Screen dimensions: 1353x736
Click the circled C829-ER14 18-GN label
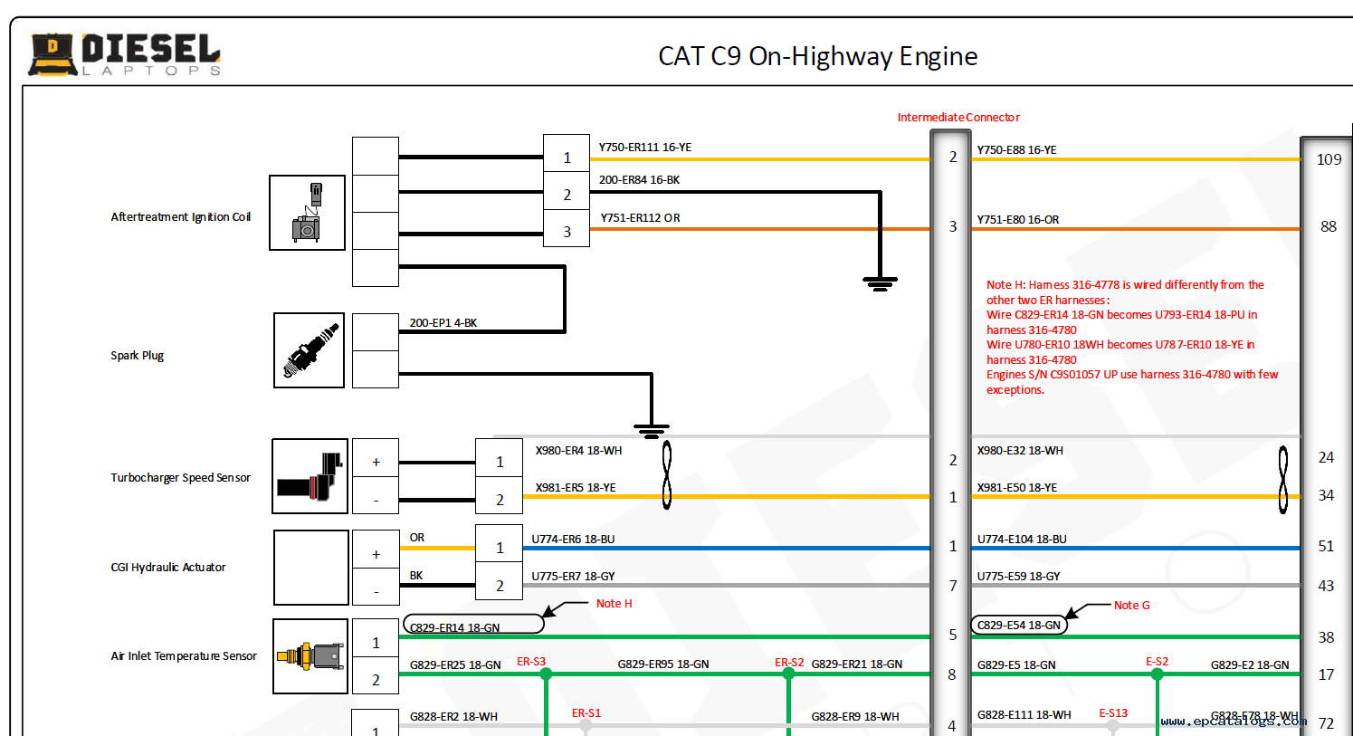473,625
